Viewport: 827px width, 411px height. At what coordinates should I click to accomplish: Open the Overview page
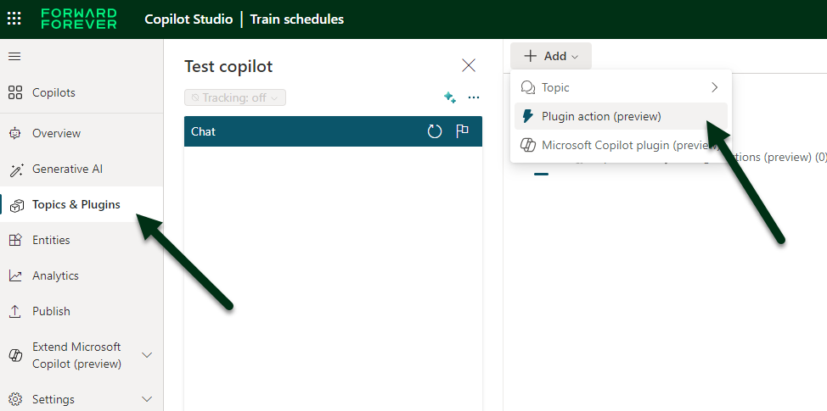(x=56, y=133)
